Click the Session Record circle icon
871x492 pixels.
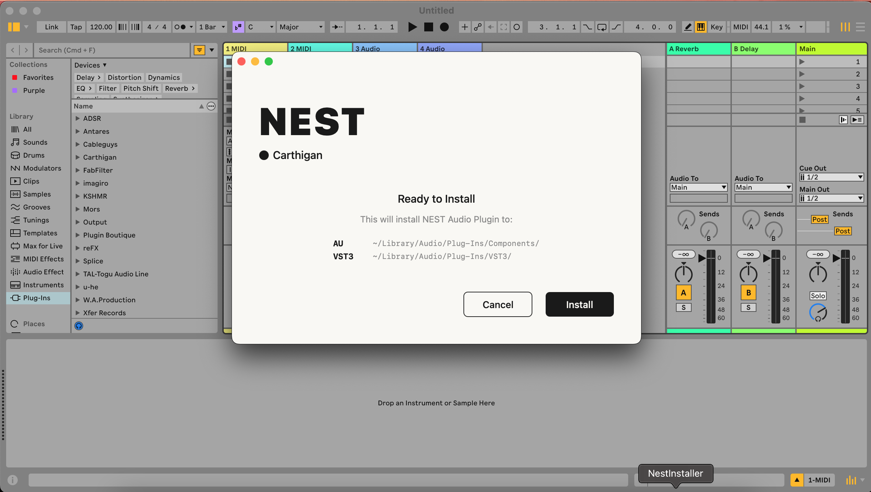pos(516,27)
